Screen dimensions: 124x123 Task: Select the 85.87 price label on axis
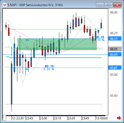click(115, 68)
